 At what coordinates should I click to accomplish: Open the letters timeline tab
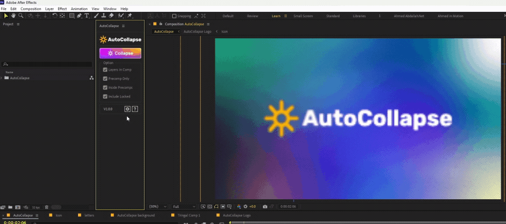pos(89,215)
